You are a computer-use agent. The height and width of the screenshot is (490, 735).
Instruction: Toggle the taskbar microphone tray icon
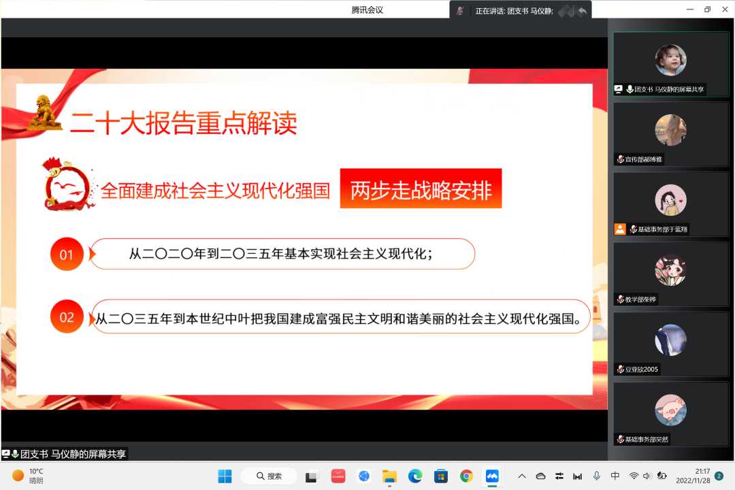(597, 476)
